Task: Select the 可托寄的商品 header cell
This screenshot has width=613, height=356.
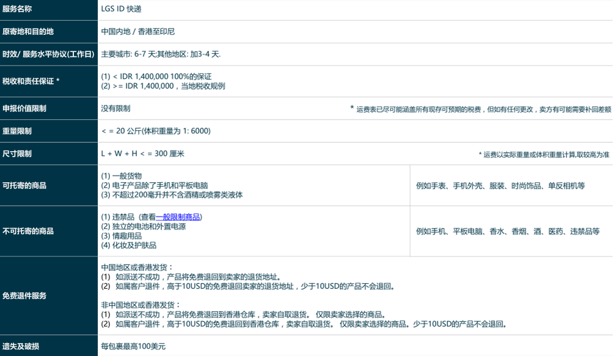Action: pyautogui.click(x=49, y=185)
